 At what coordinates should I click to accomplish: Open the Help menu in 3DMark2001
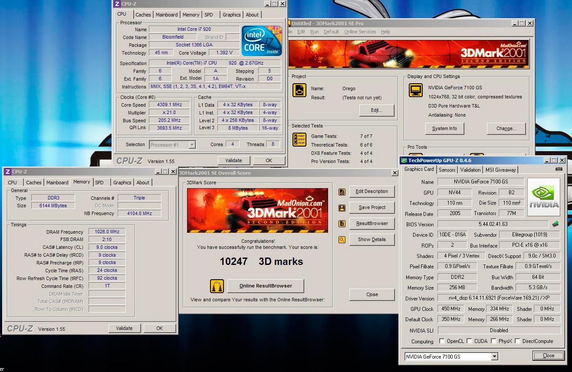tap(385, 32)
